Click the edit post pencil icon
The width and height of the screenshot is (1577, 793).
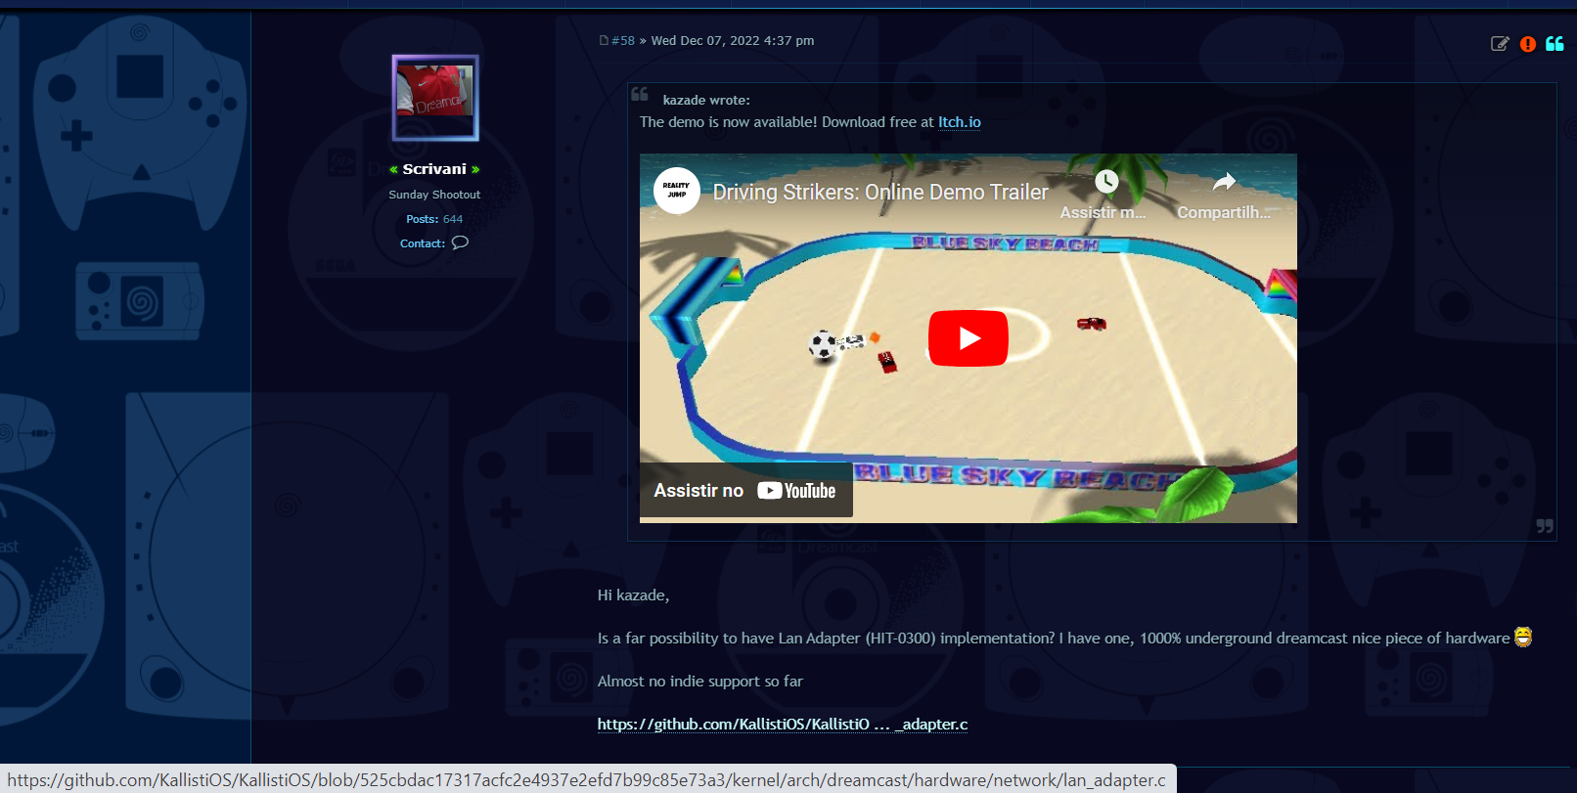coord(1500,43)
